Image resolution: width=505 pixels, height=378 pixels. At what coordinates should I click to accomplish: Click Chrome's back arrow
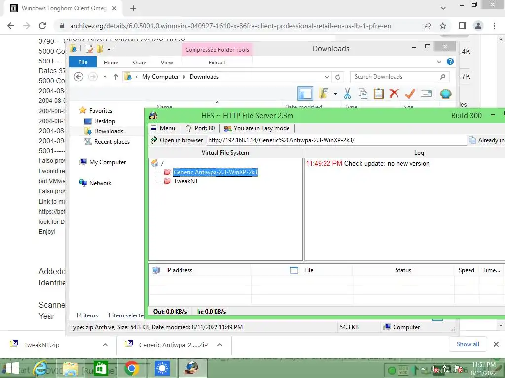(11, 26)
